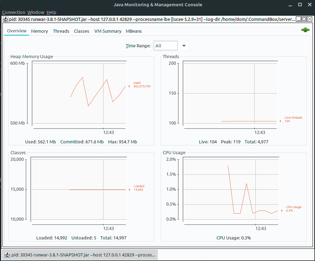This screenshot has height=261, width=315.
Task: Open the Window menu
Action: click(36, 13)
